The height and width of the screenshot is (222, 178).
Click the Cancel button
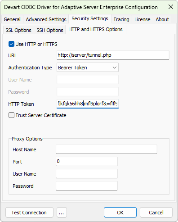coord(156,213)
